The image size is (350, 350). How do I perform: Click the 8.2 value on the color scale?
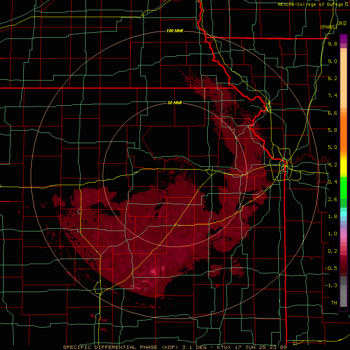tap(332, 78)
